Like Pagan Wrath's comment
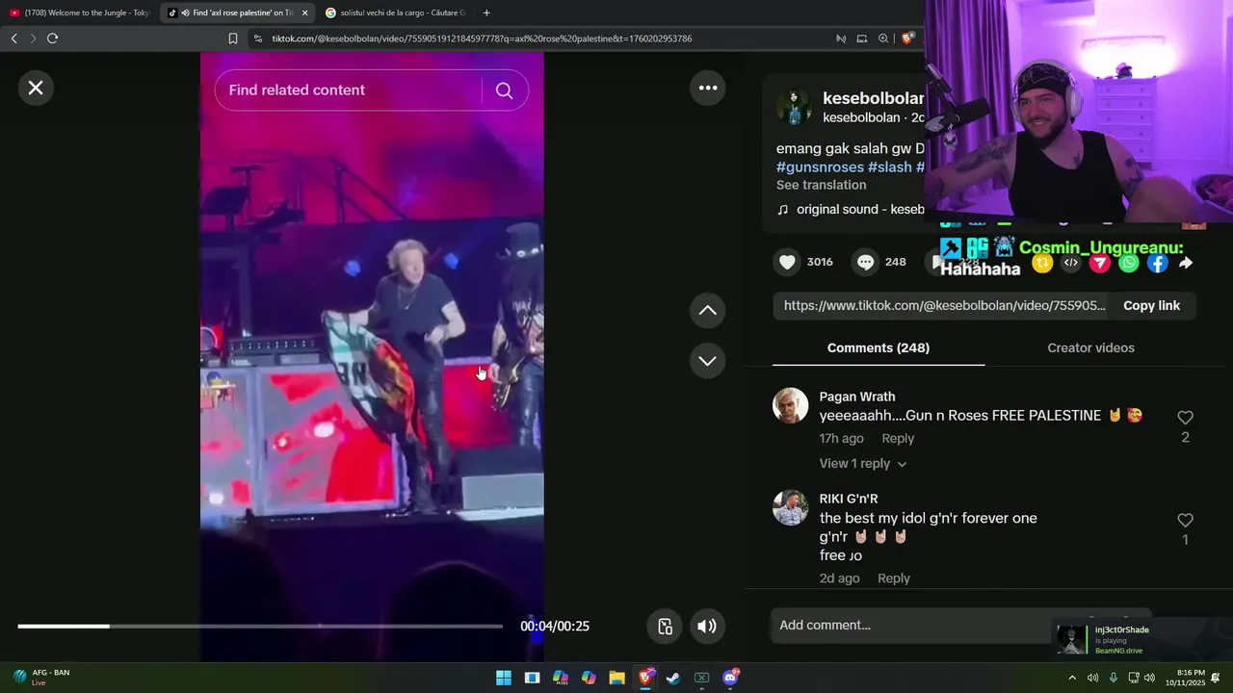The image size is (1233, 693). (1185, 418)
